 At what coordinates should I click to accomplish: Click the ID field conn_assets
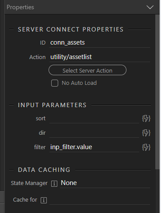100,43
